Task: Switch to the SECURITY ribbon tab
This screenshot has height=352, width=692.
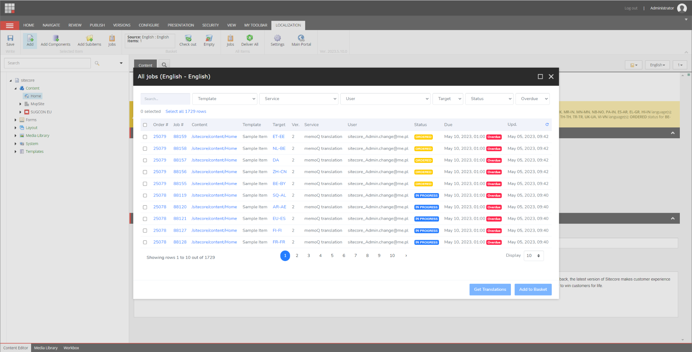Action: point(211,25)
